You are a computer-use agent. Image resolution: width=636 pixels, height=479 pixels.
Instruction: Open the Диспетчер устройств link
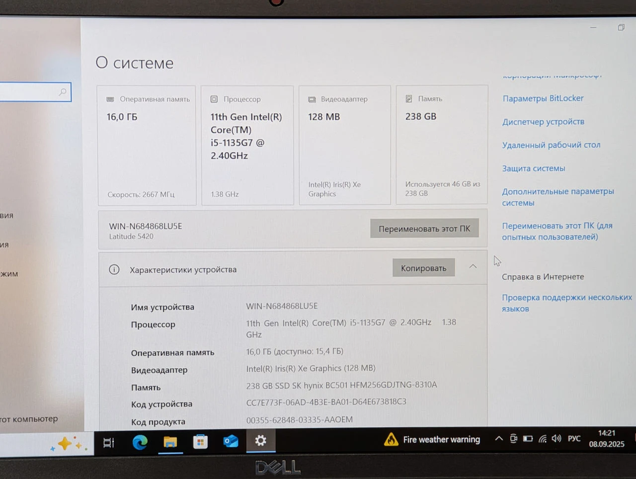(x=543, y=122)
